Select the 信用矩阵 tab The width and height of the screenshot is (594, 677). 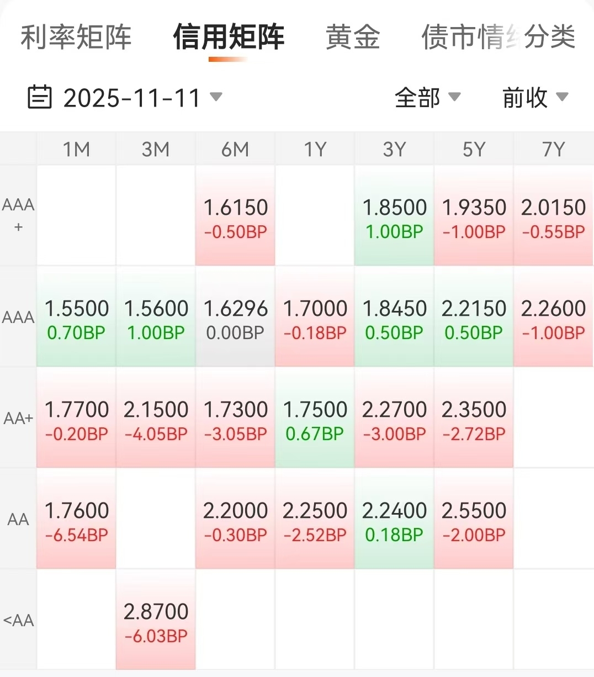229,38
